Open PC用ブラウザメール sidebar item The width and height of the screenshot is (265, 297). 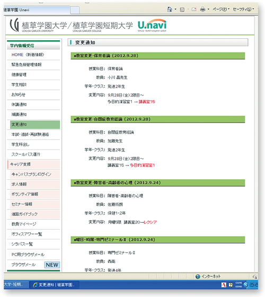[33, 255]
